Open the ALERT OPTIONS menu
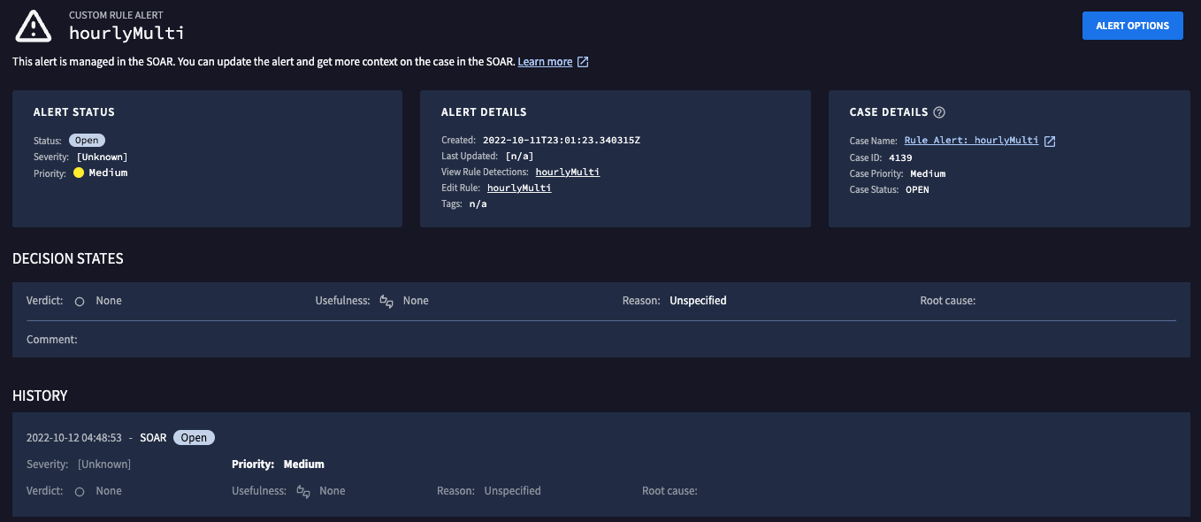 click(1132, 26)
